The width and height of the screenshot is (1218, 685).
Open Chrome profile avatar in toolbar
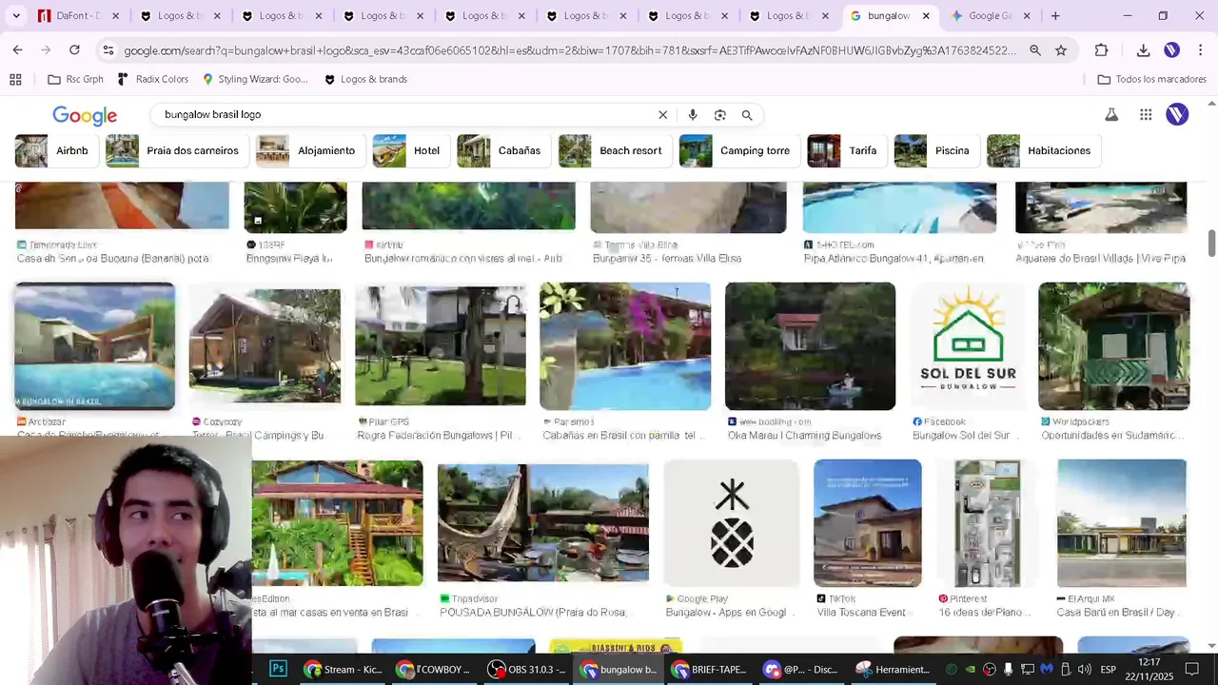point(1172,50)
